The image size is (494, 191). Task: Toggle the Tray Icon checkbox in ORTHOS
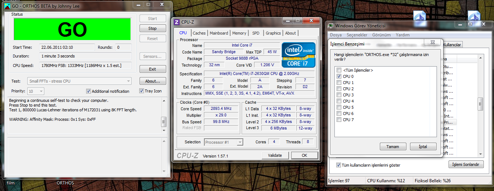[142, 91]
